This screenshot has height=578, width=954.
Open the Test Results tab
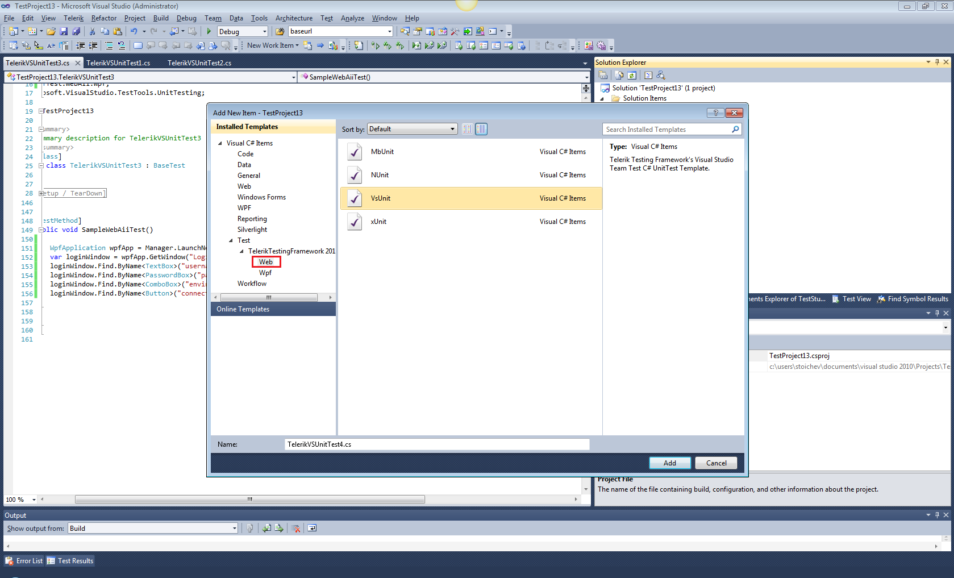(x=70, y=561)
